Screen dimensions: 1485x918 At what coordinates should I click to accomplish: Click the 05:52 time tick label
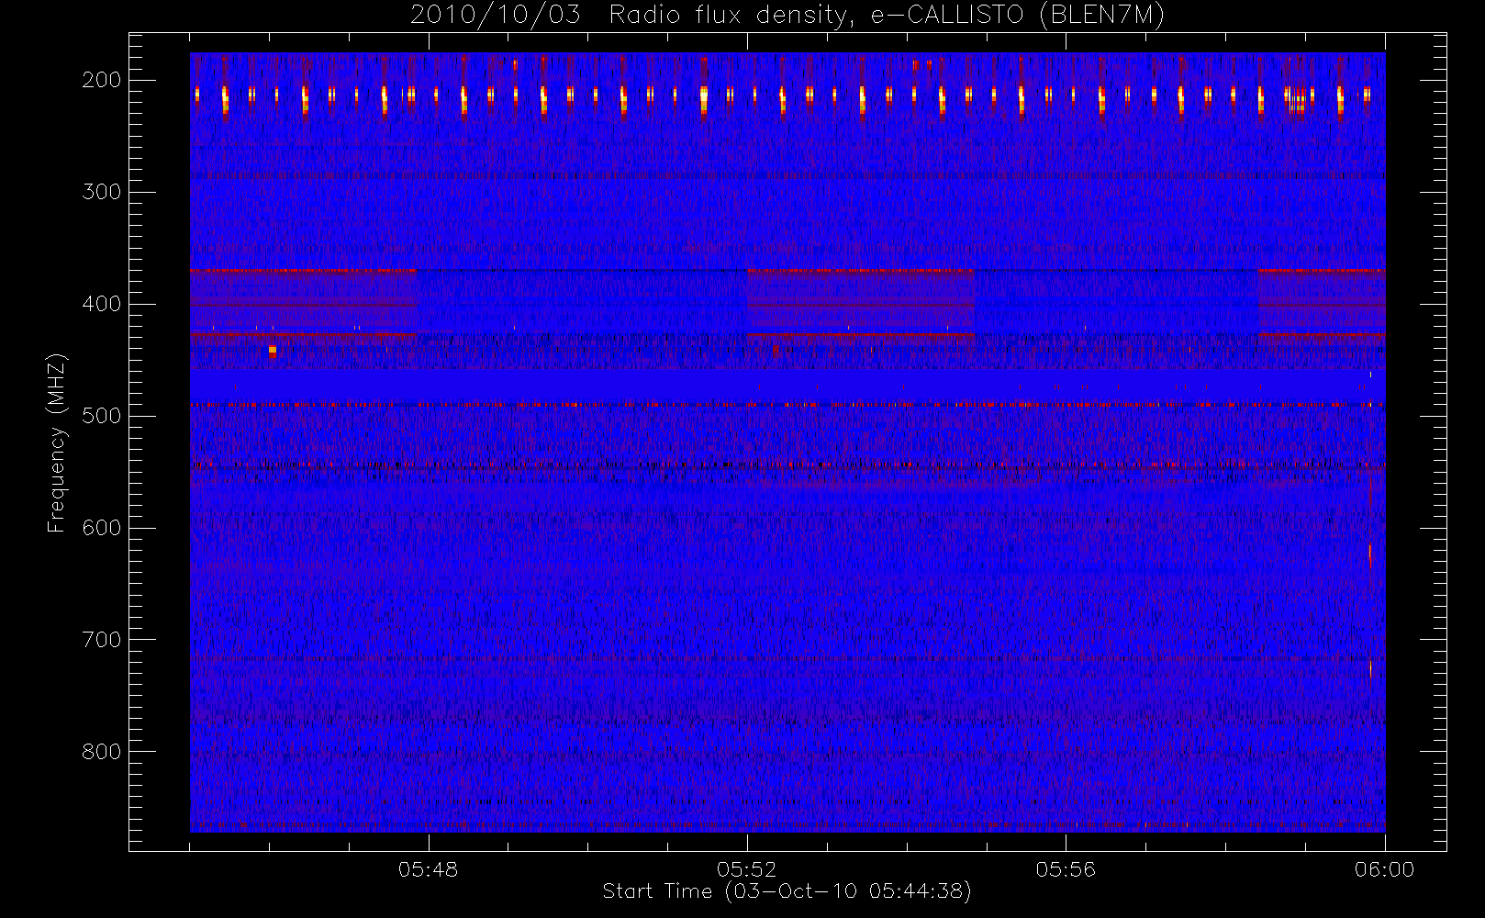747,869
